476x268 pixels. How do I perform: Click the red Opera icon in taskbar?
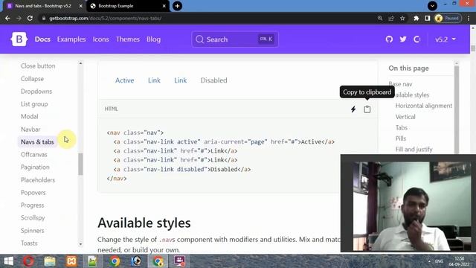point(29,261)
